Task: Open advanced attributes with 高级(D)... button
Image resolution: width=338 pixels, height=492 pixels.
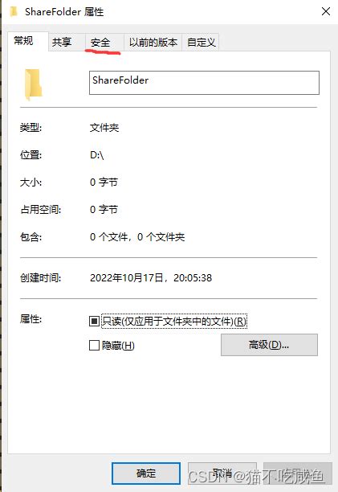Action: (x=269, y=345)
